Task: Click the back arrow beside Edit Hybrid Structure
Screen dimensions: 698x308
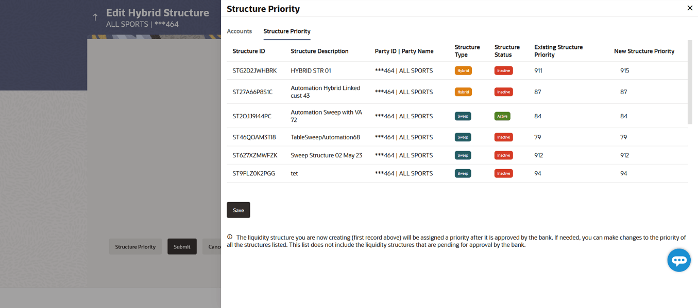Action: [x=95, y=17]
